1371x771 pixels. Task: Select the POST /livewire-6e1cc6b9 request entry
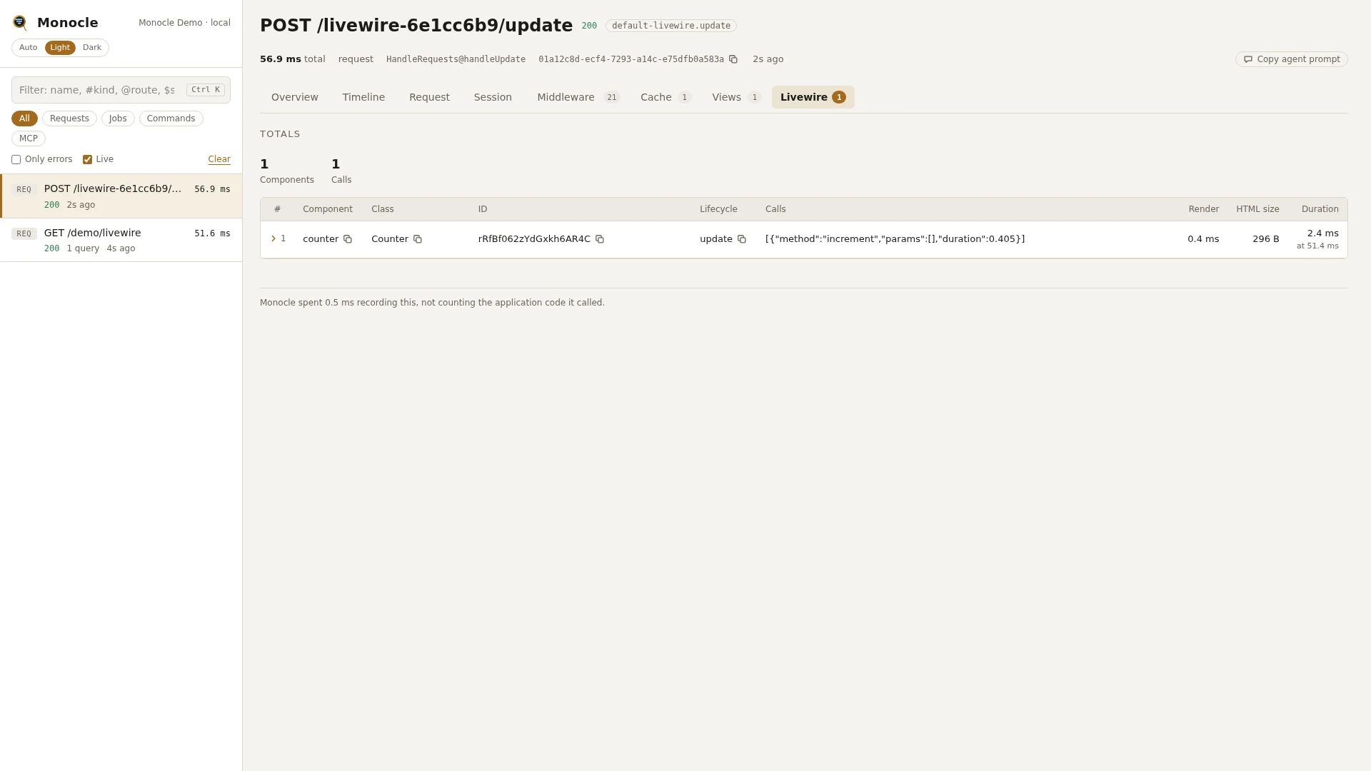tap(121, 196)
